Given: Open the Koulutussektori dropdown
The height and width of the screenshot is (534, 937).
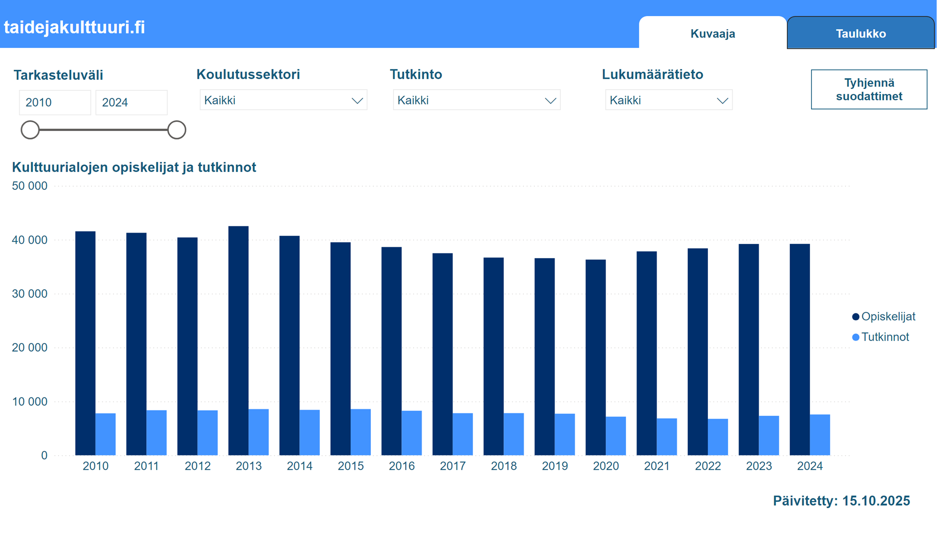Looking at the screenshot, I should point(283,100).
